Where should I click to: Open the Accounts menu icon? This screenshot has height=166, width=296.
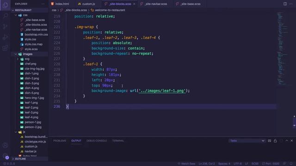5,145
